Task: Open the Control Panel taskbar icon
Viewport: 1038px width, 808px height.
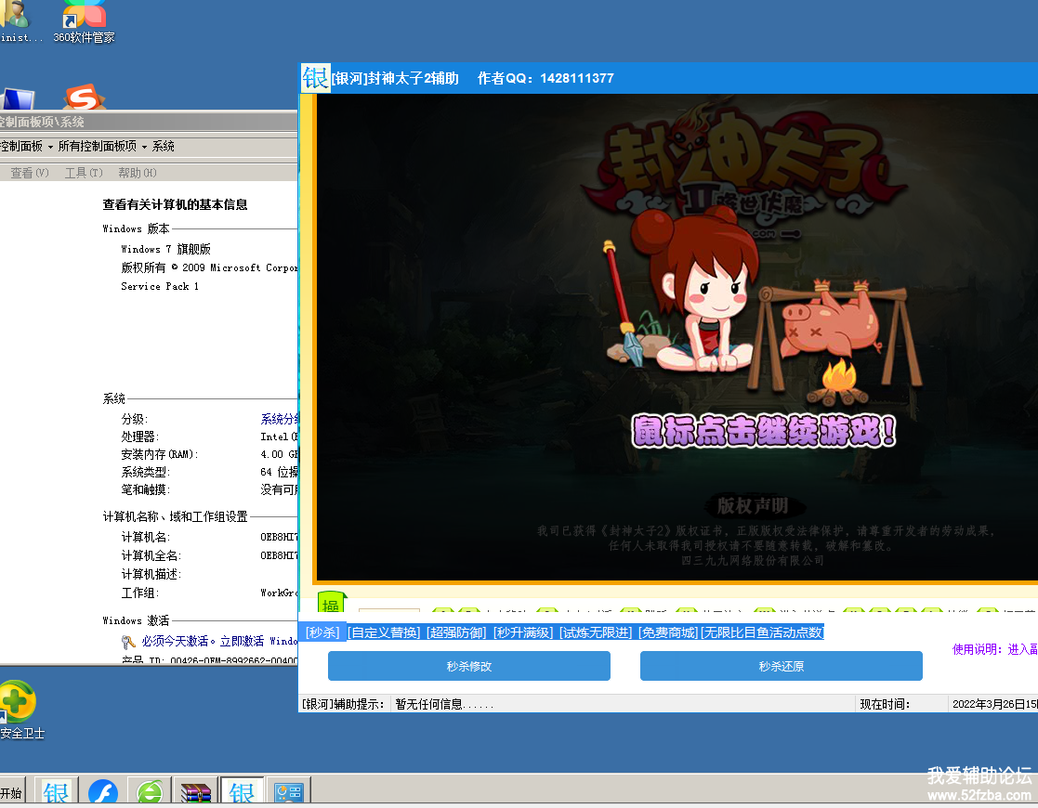Action: [x=289, y=791]
